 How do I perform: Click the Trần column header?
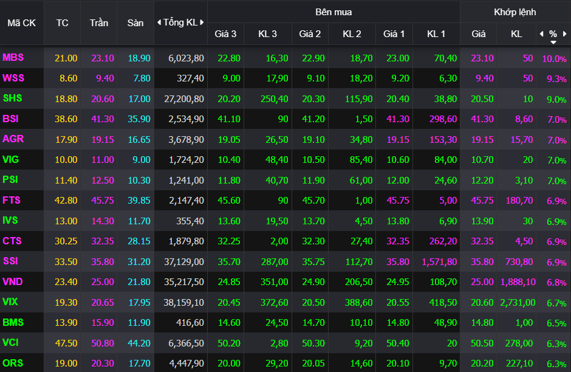coord(98,23)
